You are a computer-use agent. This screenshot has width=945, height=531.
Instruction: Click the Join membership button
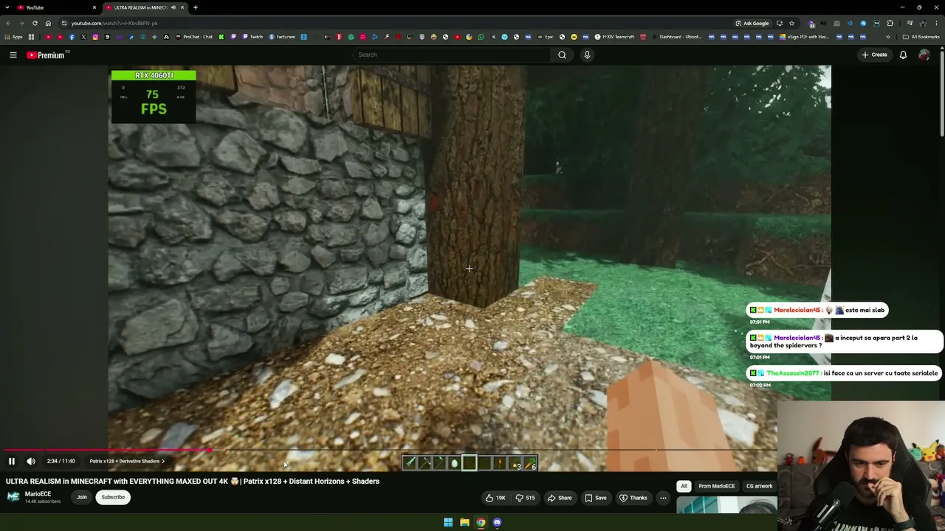pyautogui.click(x=82, y=497)
